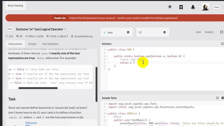
Task: Switch to the Output tab
Action: click(32, 44)
